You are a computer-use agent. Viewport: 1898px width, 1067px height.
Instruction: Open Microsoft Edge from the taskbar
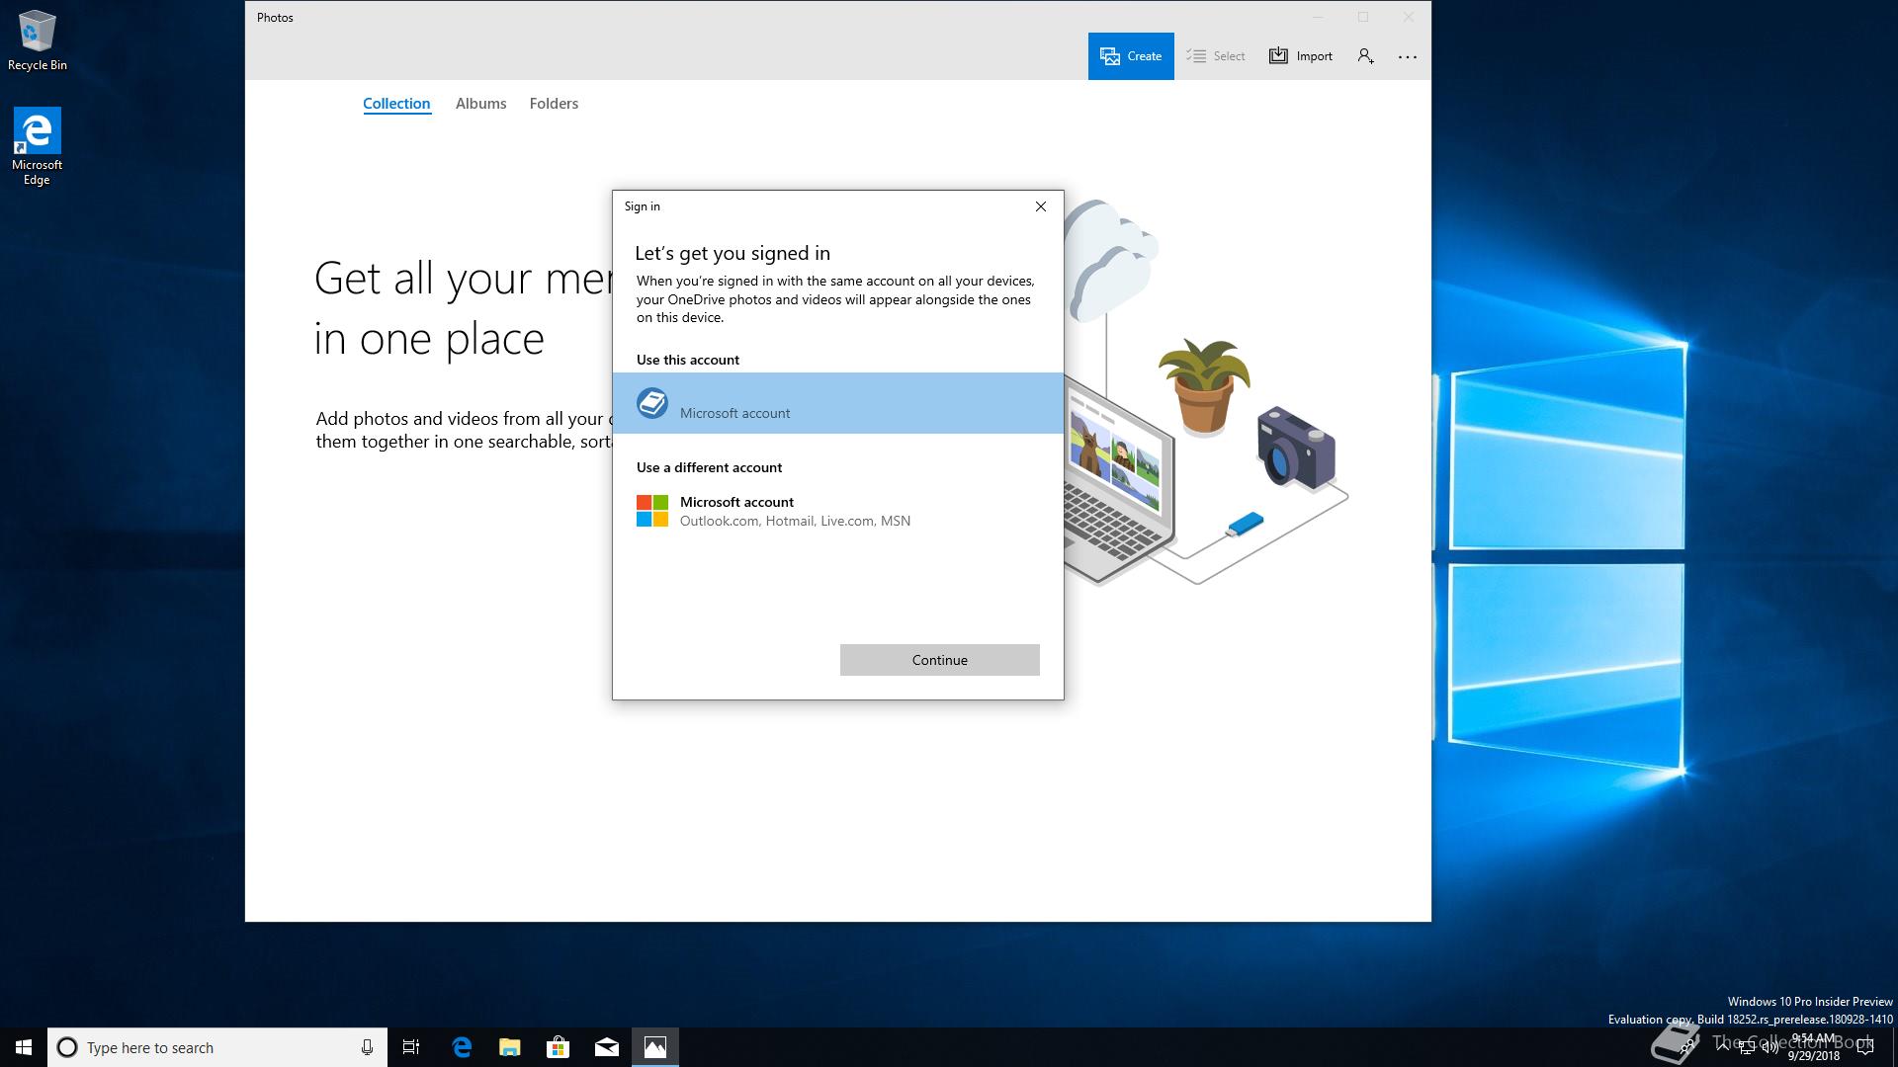tap(462, 1047)
